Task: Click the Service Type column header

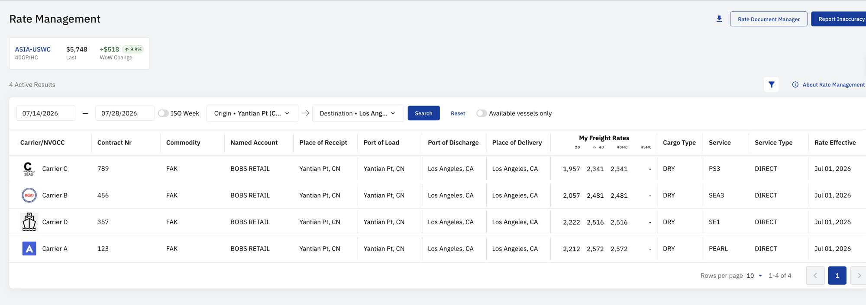Action: 773,142
